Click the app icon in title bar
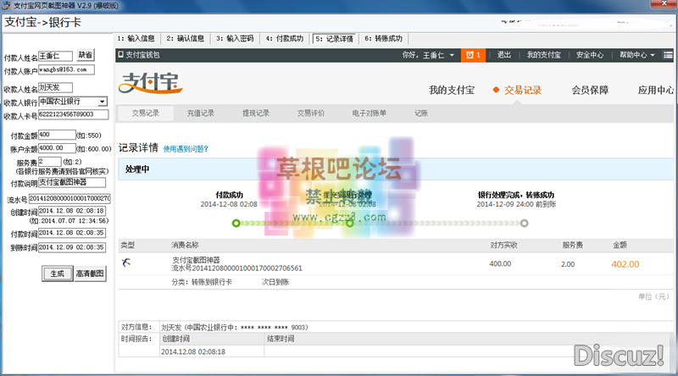The width and height of the screenshot is (678, 376). (7, 6)
